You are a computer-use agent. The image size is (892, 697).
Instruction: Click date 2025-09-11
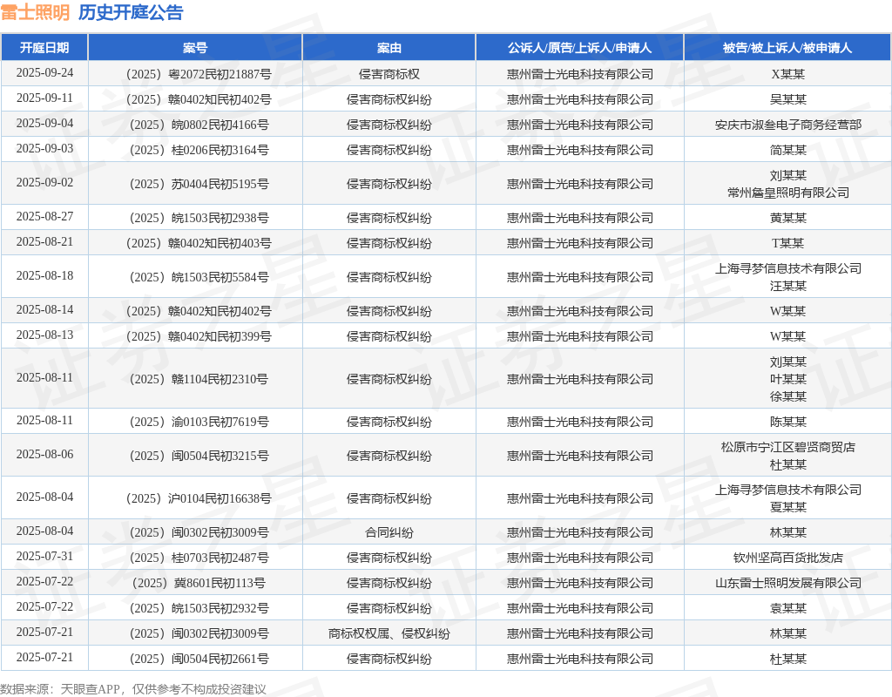[44, 98]
